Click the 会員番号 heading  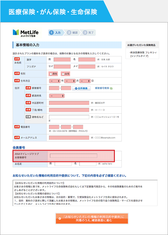click(x=19, y=147)
